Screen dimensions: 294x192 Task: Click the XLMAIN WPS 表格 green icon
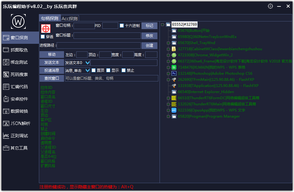click(174, 67)
